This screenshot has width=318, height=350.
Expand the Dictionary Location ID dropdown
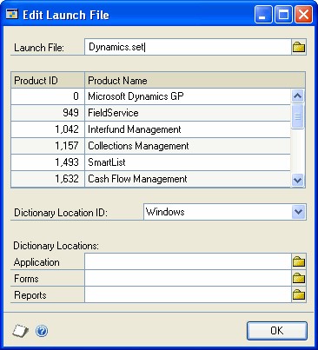[298, 212]
